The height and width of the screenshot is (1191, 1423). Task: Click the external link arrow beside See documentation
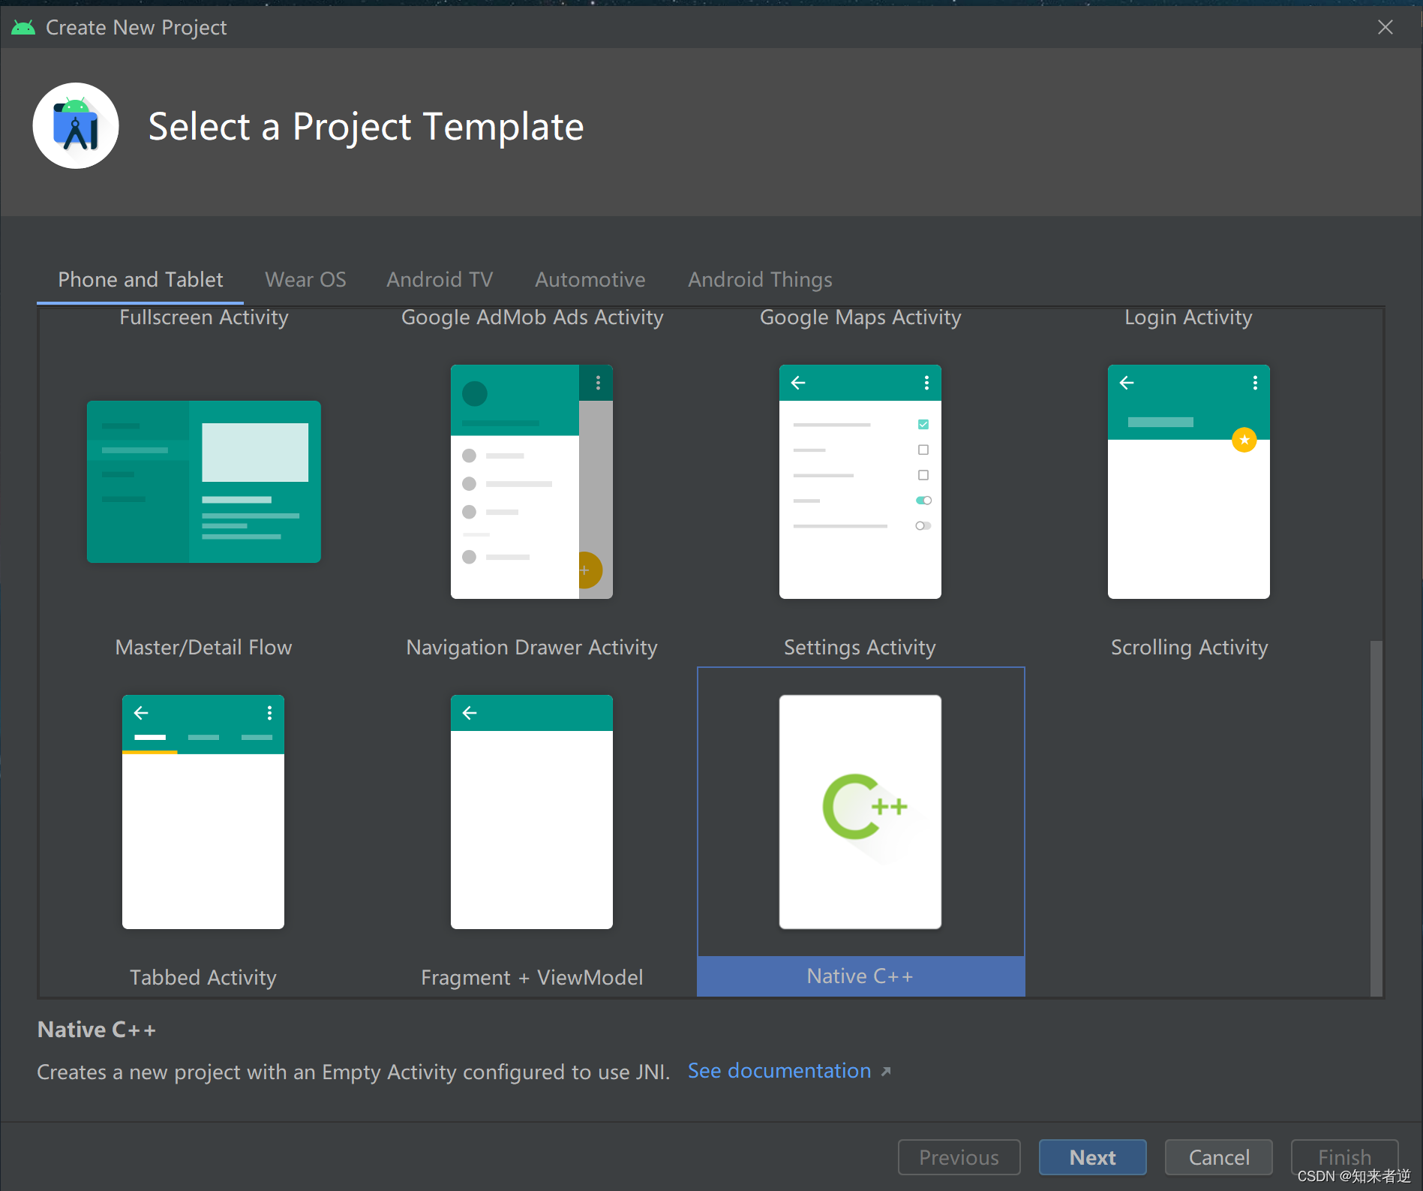pyautogui.click(x=886, y=1072)
